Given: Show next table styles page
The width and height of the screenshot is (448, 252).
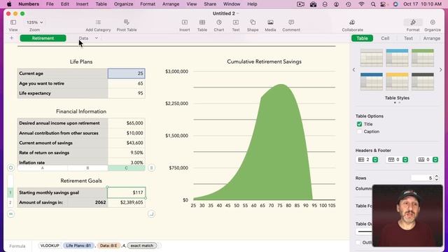Looking at the screenshot, I should pyautogui.click(x=440, y=70).
